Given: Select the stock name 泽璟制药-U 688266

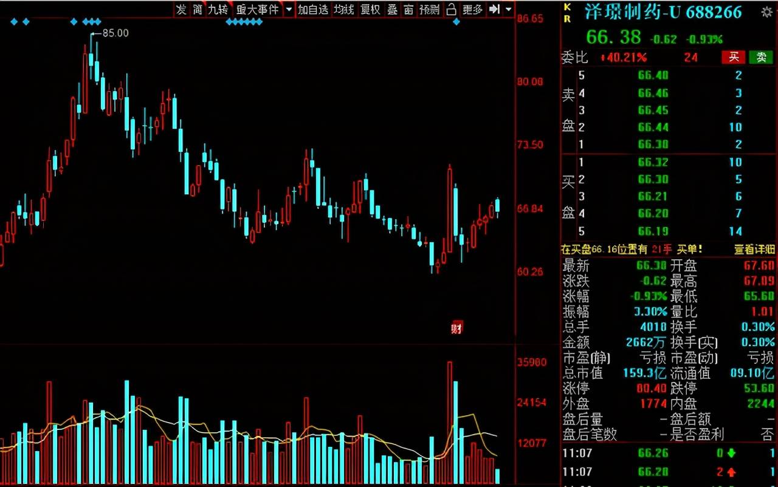Looking at the screenshot, I should [664, 12].
